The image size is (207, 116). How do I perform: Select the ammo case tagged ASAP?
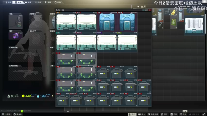coord(90,100)
